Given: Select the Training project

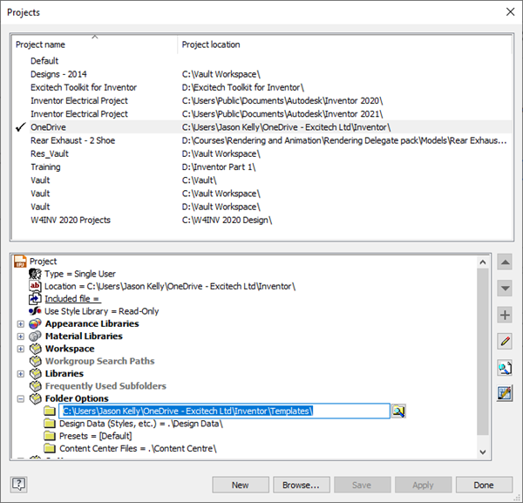Looking at the screenshot, I should click(261, 167).
